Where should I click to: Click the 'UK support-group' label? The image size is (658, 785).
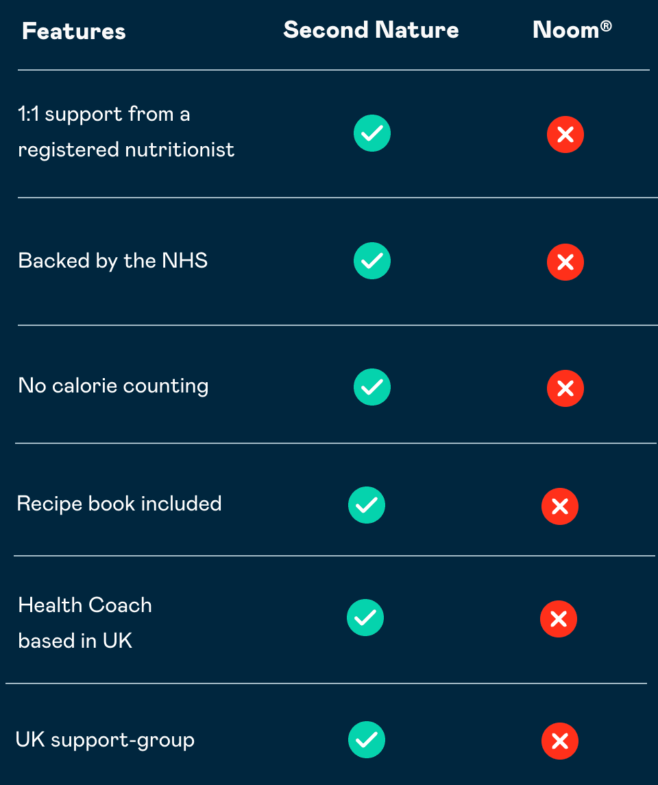[x=105, y=740]
